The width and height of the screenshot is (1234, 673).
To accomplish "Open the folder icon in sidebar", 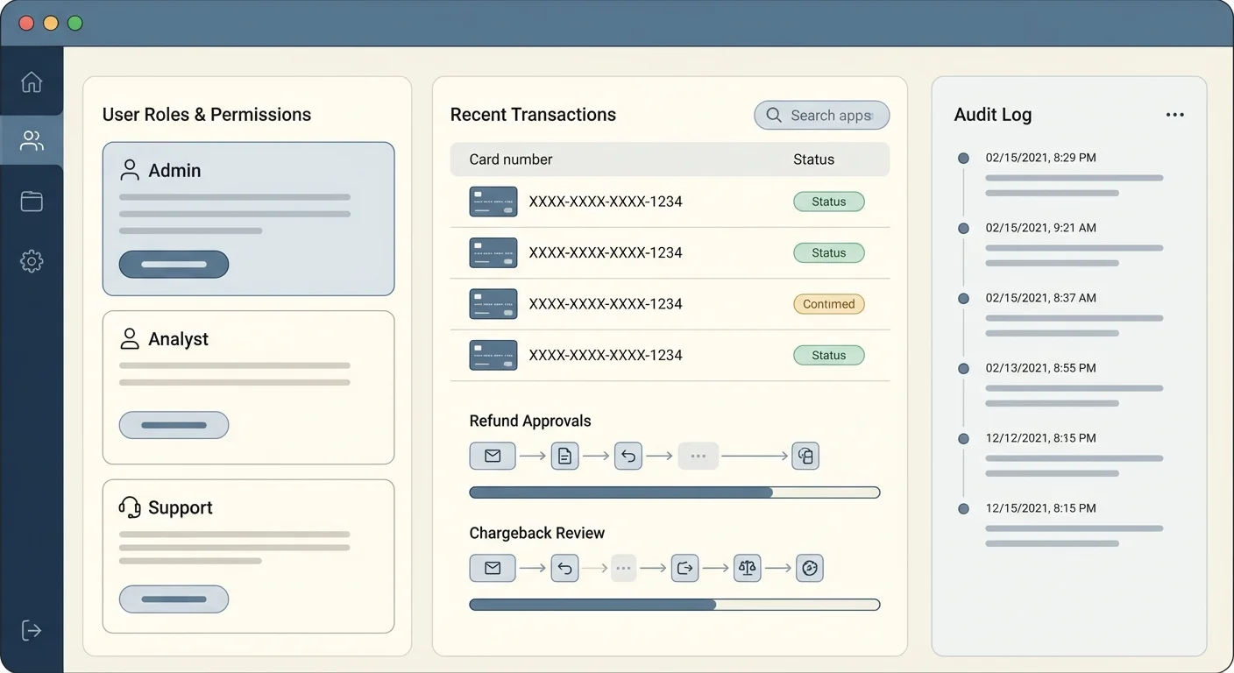I will coord(32,201).
